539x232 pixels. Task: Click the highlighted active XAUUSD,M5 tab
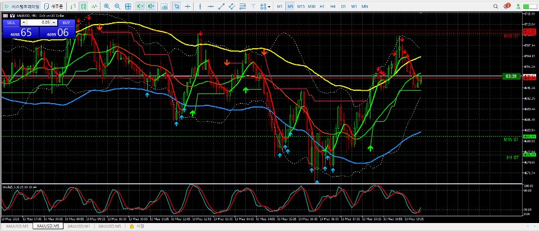[48, 226]
